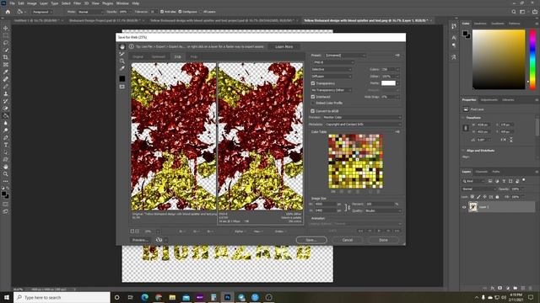Open the Quality Bicubic dropdown
Screen dimensions: 540x303
[383, 210]
